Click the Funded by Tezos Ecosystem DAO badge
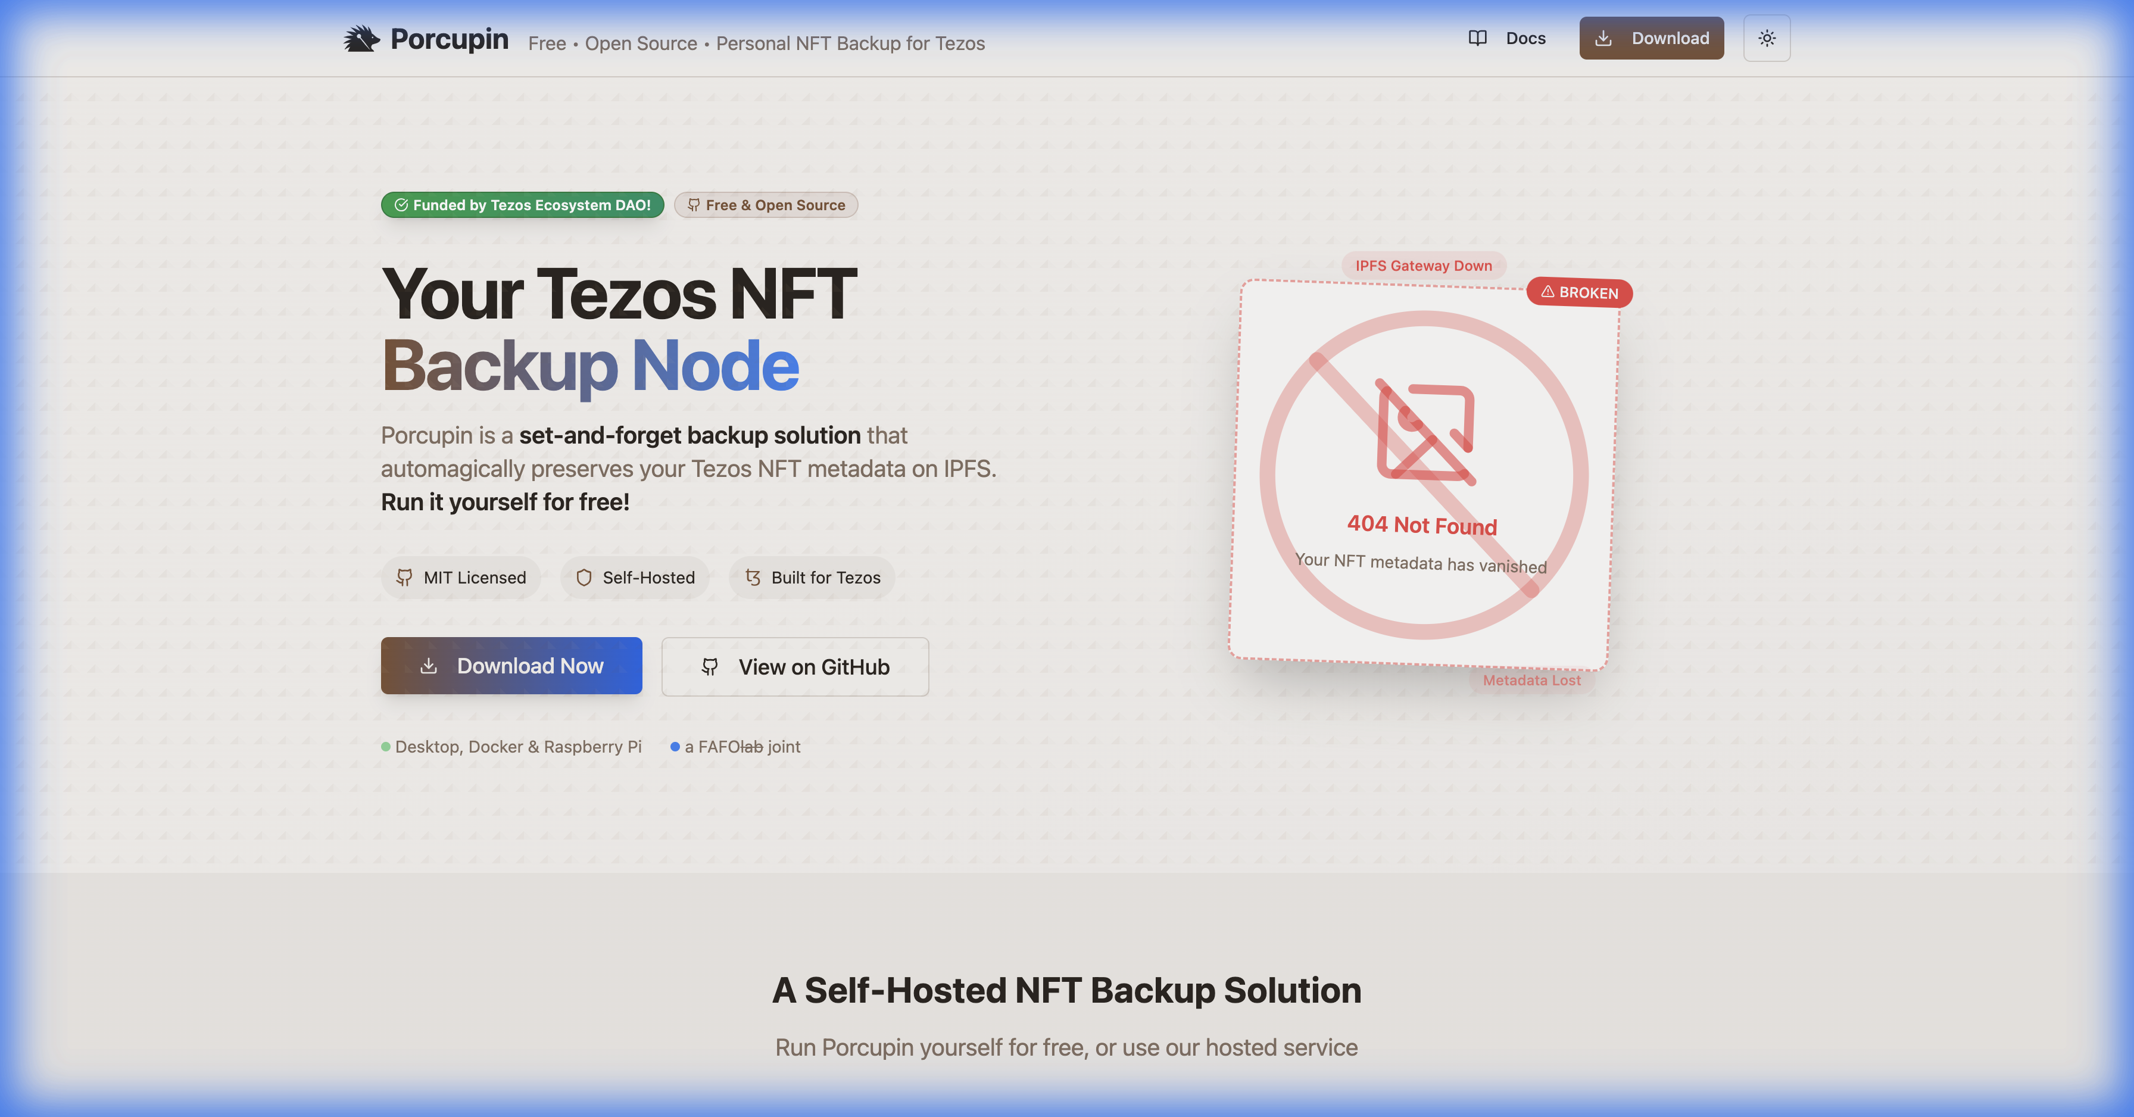Image resolution: width=2134 pixels, height=1117 pixels. pos(522,205)
